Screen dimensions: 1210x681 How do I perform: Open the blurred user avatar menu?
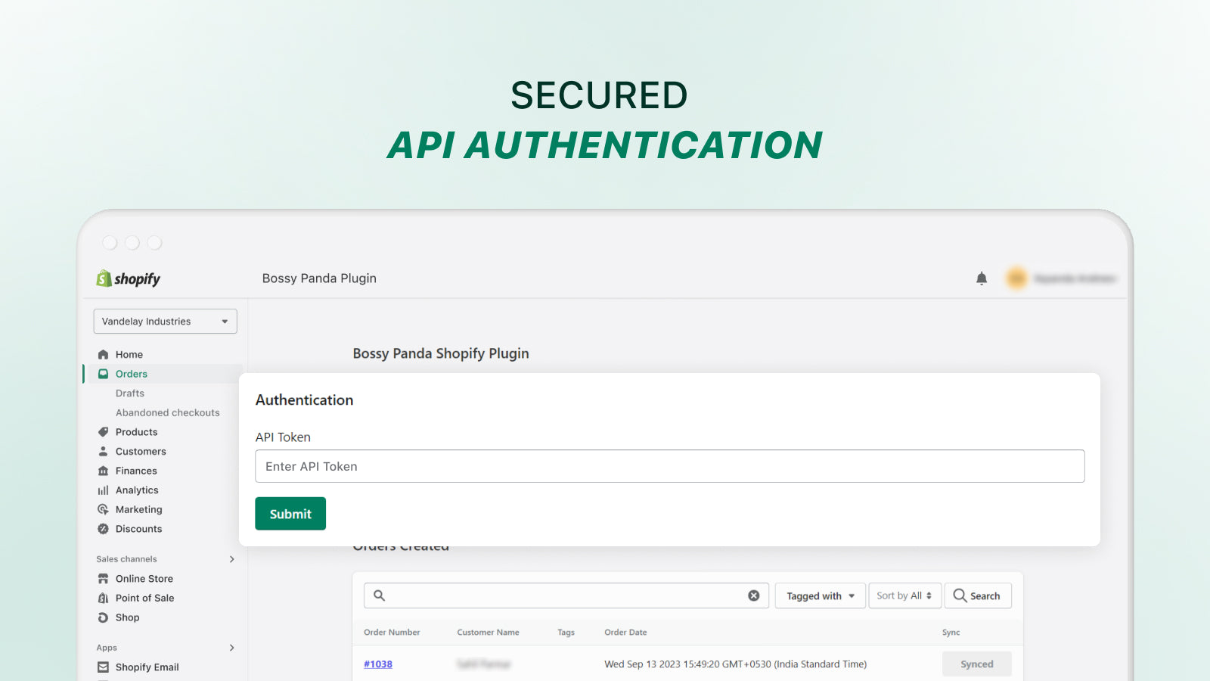(1016, 278)
